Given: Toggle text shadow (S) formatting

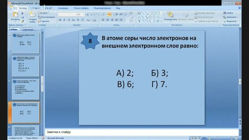Looking at the screenshot, I should tap(78, 20).
